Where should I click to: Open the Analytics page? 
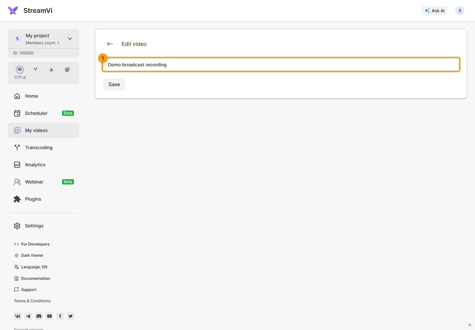[x=44, y=165]
